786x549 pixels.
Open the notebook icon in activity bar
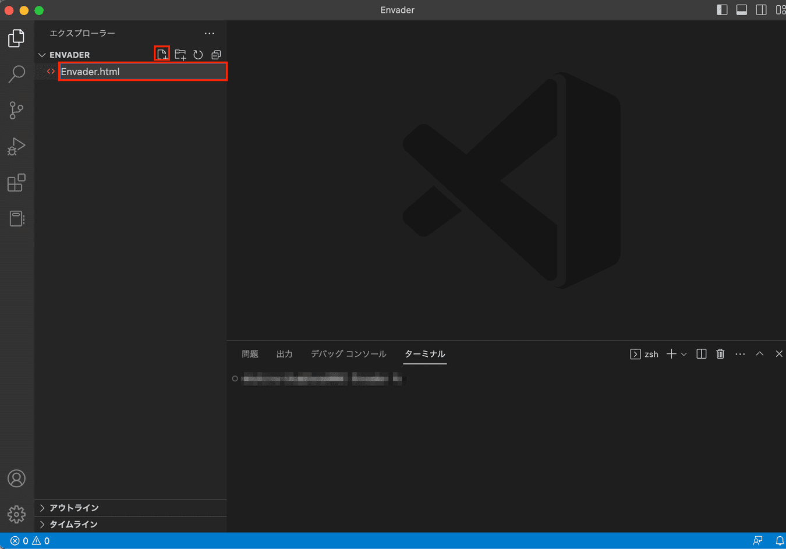pyautogui.click(x=16, y=219)
